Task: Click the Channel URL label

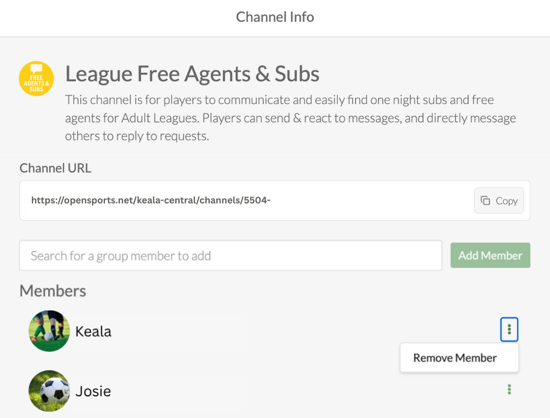Action: (55, 168)
